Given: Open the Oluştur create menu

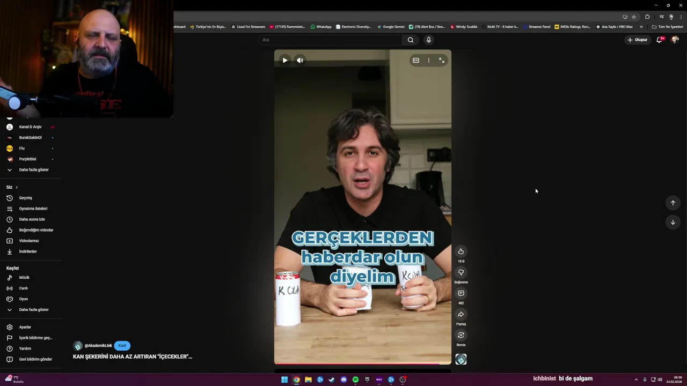Looking at the screenshot, I should [638, 40].
